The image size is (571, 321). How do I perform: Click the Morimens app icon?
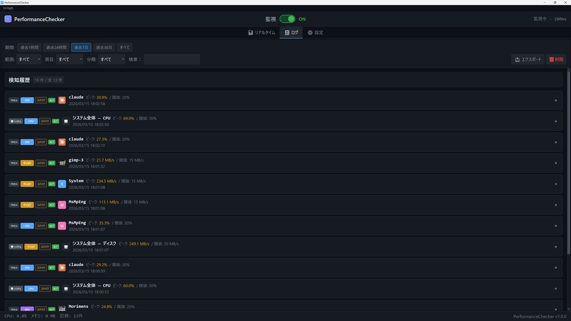62,309
